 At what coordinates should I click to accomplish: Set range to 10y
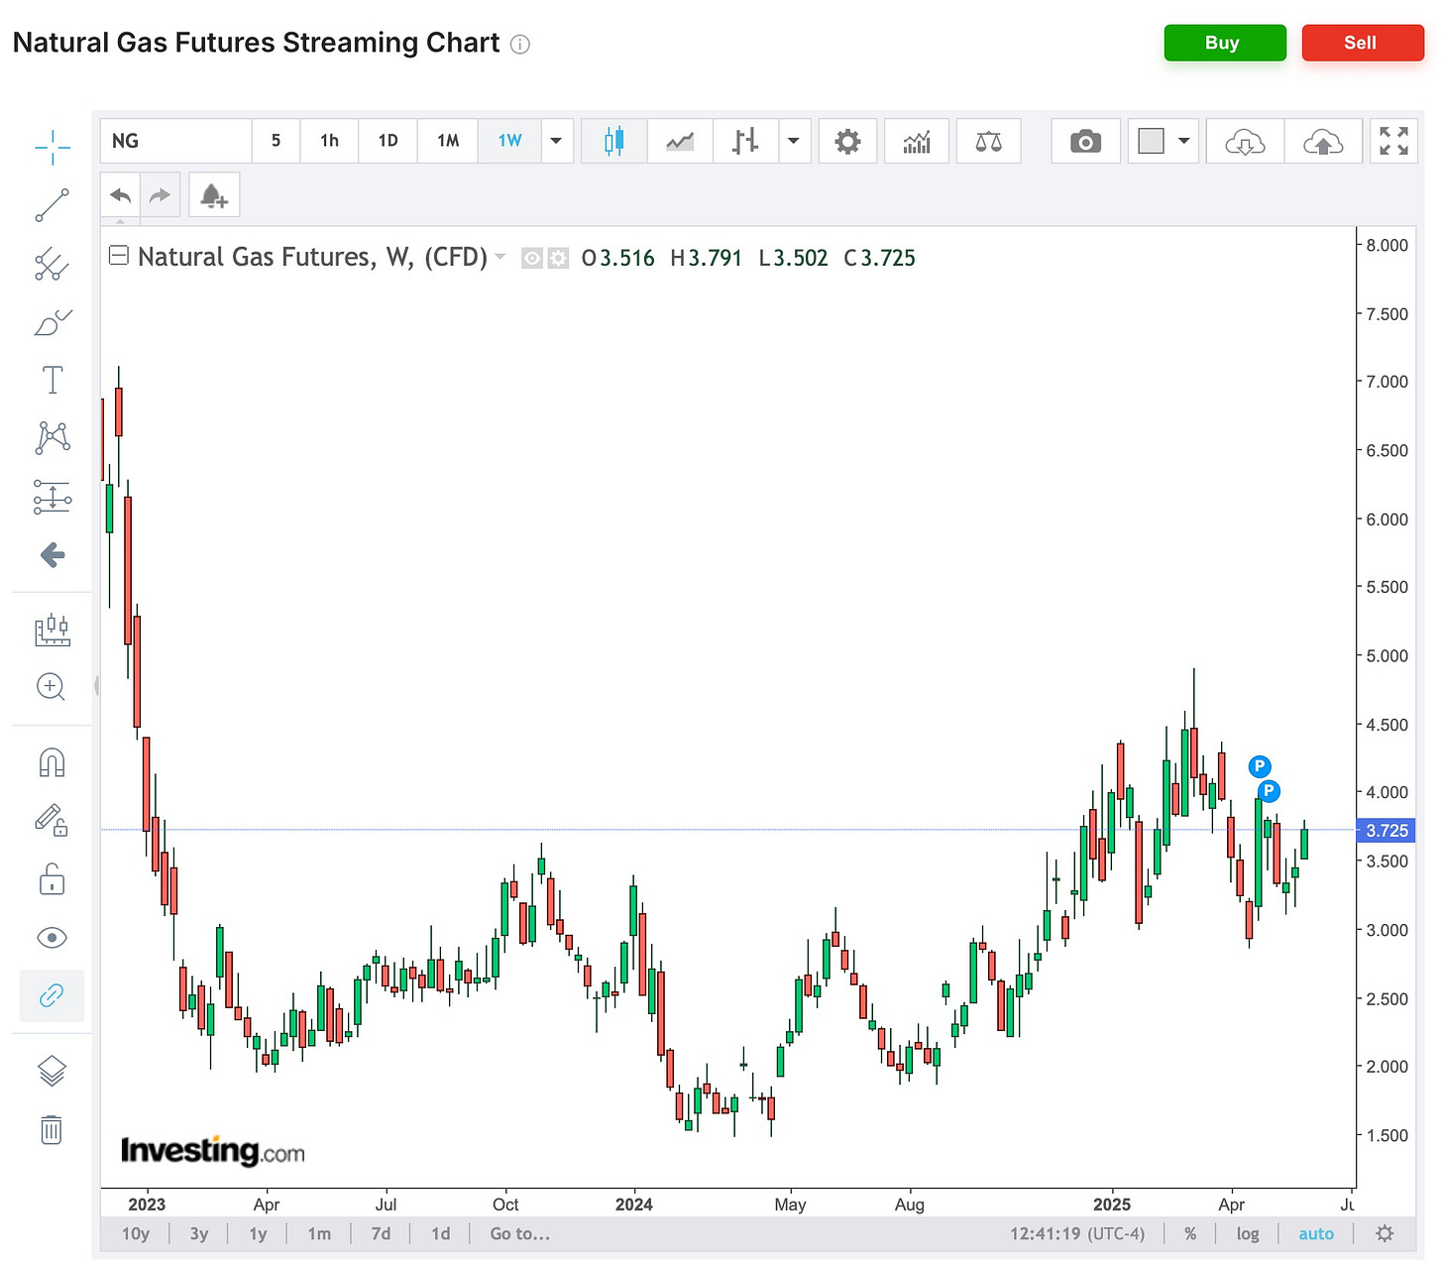click(136, 1233)
